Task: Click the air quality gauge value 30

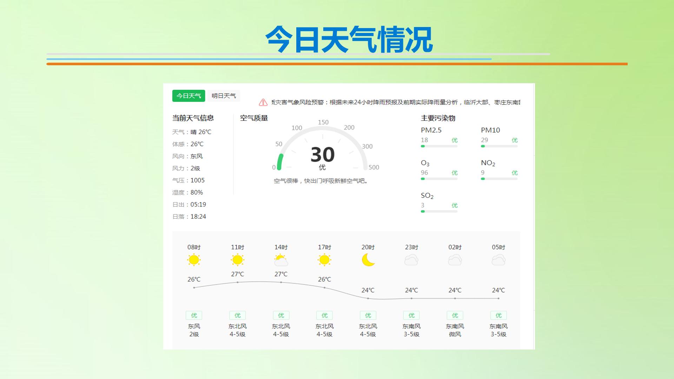Action: 323,154
